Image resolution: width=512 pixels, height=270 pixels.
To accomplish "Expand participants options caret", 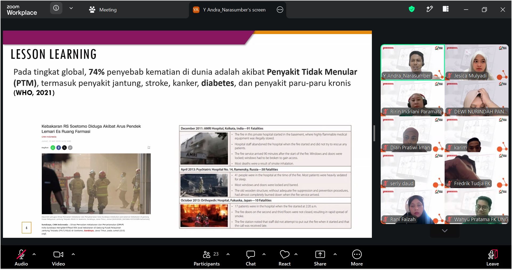I will tap(228, 254).
